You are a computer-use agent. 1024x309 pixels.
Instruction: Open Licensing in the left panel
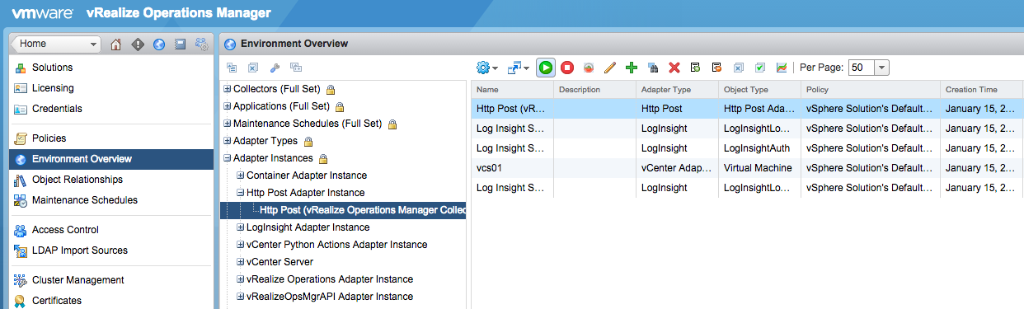pyautogui.click(x=53, y=88)
